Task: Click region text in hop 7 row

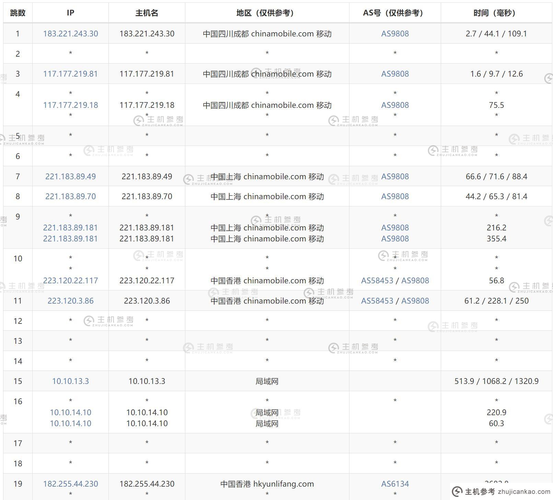Action: tap(267, 177)
